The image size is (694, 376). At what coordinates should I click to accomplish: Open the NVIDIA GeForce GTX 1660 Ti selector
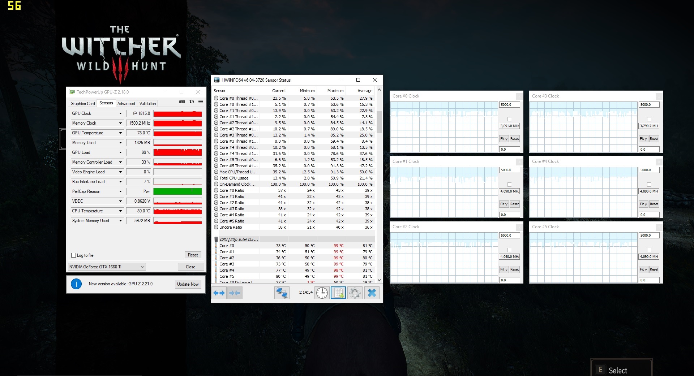coord(107,267)
